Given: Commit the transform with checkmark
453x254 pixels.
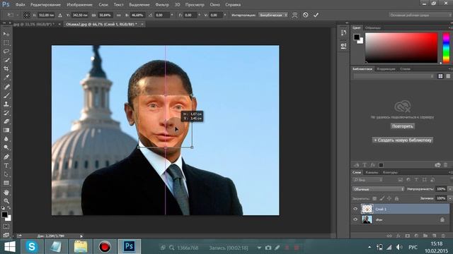Looking at the screenshot, I should click(x=316, y=15).
